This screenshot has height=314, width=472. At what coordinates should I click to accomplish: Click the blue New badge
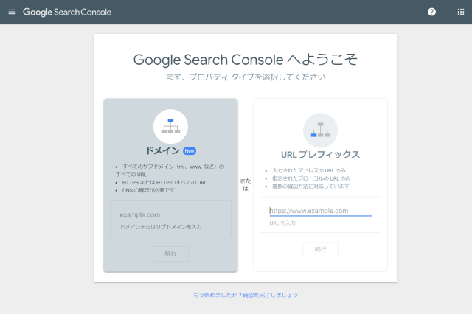[190, 151]
